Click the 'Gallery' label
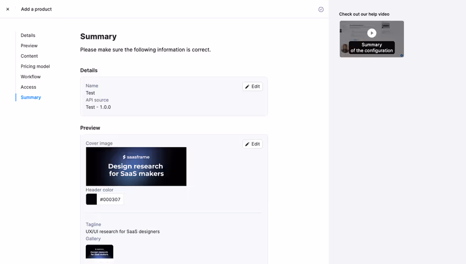Viewport: 466px width, 264px height. [x=93, y=239]
